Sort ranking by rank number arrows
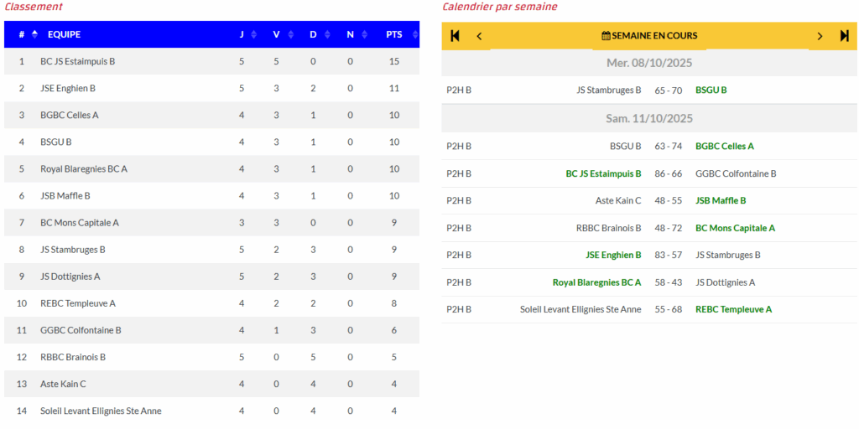 [34, 34]
